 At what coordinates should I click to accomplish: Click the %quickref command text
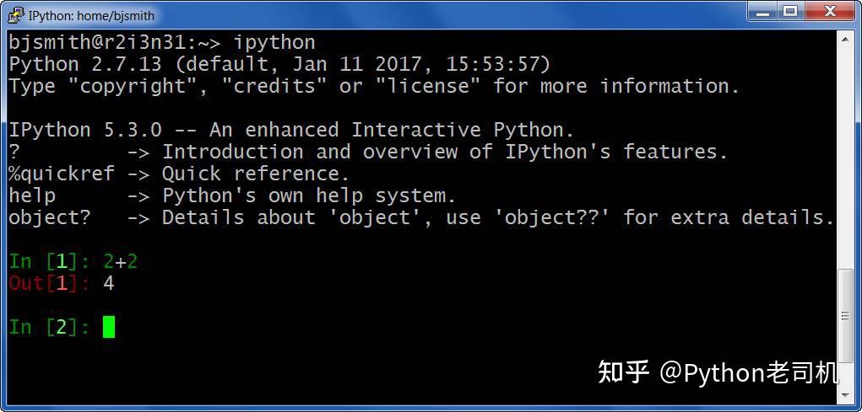pos(62,174)
